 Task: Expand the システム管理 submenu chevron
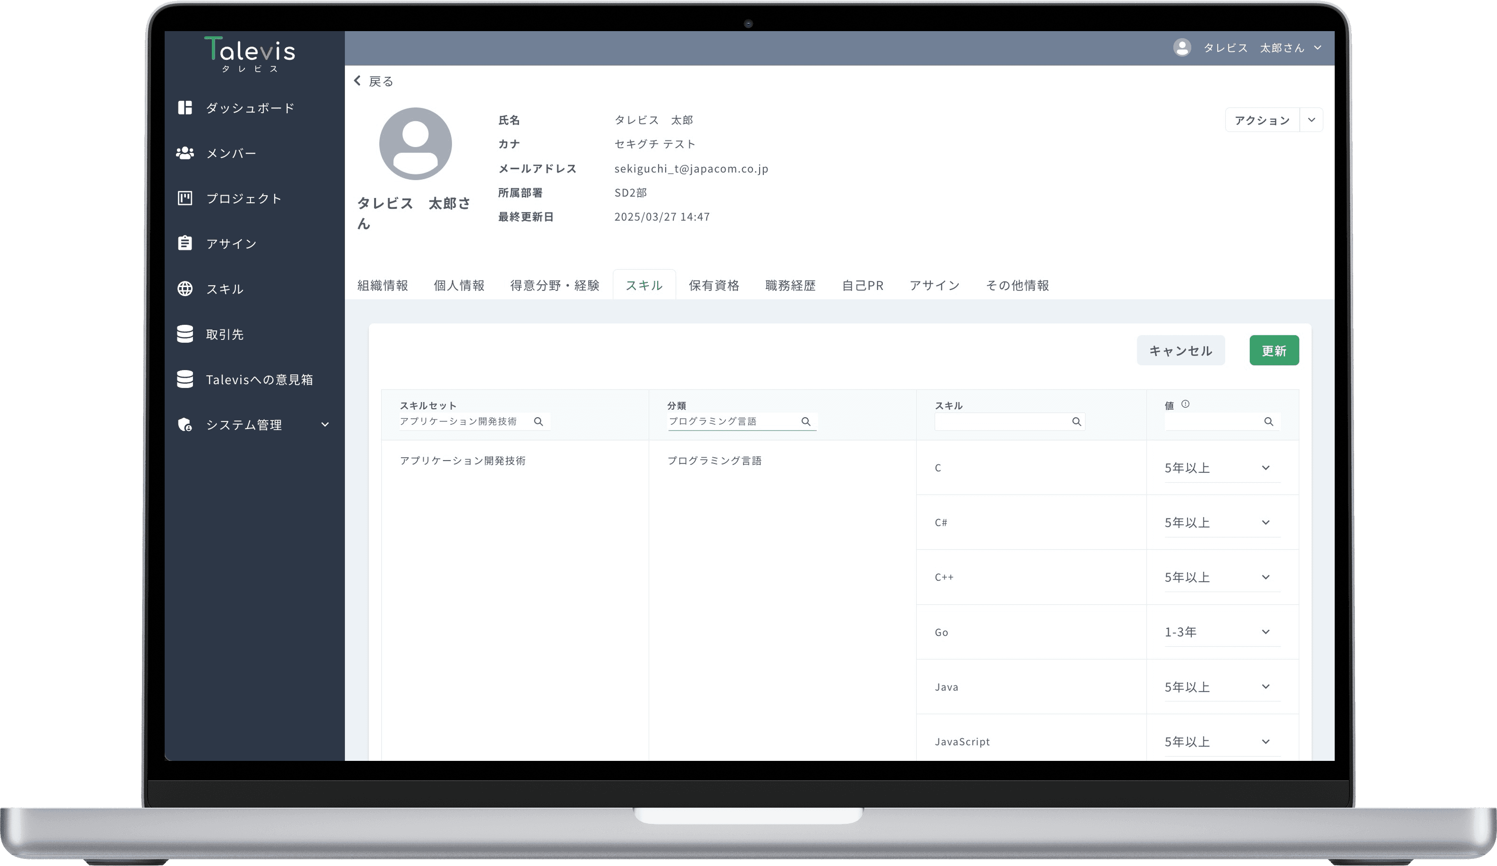point(325,424)
